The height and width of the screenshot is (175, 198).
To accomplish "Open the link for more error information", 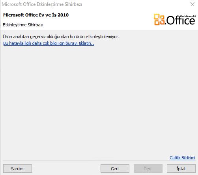I will coord(49,43).
